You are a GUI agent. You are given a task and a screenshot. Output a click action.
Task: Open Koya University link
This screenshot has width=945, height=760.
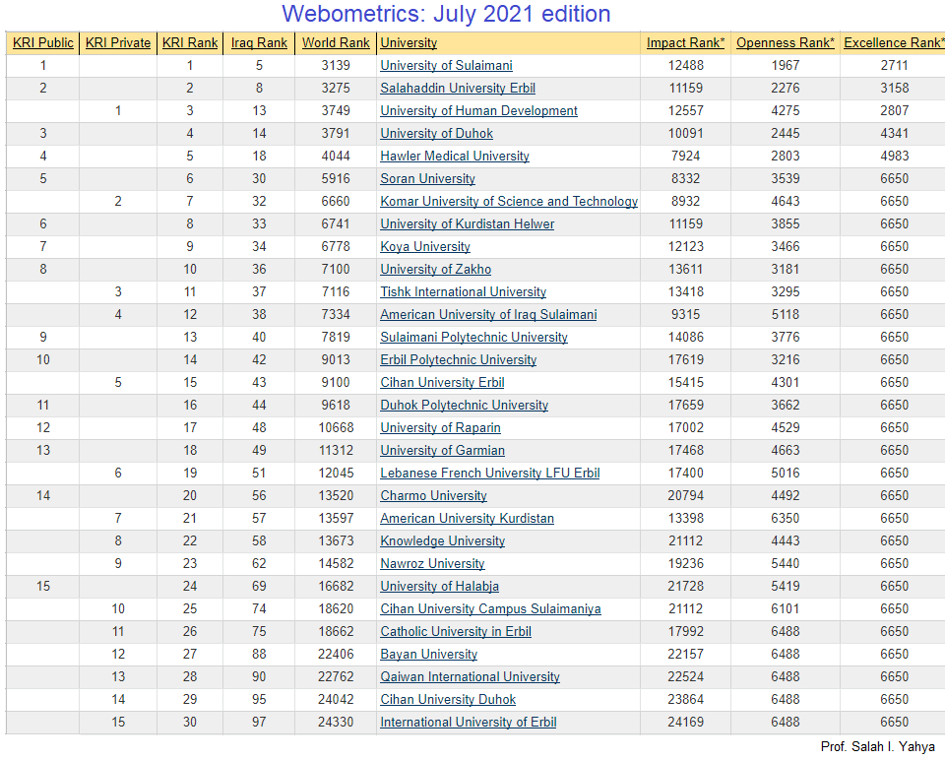tap(425, 246)
